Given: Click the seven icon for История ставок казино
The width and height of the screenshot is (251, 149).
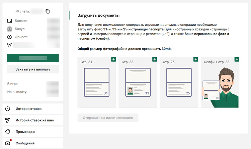Looking at the screenshot, I should click(x=7, y=120).
